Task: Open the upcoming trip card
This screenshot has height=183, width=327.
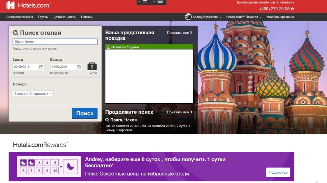Action: pyautogui.click(x=149, y=76)
